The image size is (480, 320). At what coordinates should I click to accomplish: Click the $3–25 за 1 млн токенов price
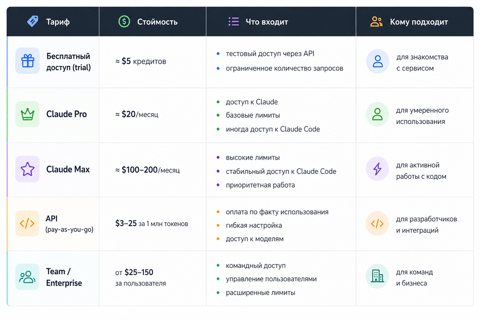pos(152,224)
